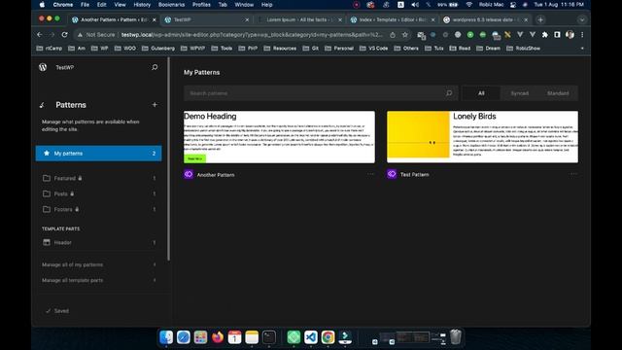Screen dimensions: 622x350
Task: Open the actions menu for Test Pattern
Action: tap(573, 174)
